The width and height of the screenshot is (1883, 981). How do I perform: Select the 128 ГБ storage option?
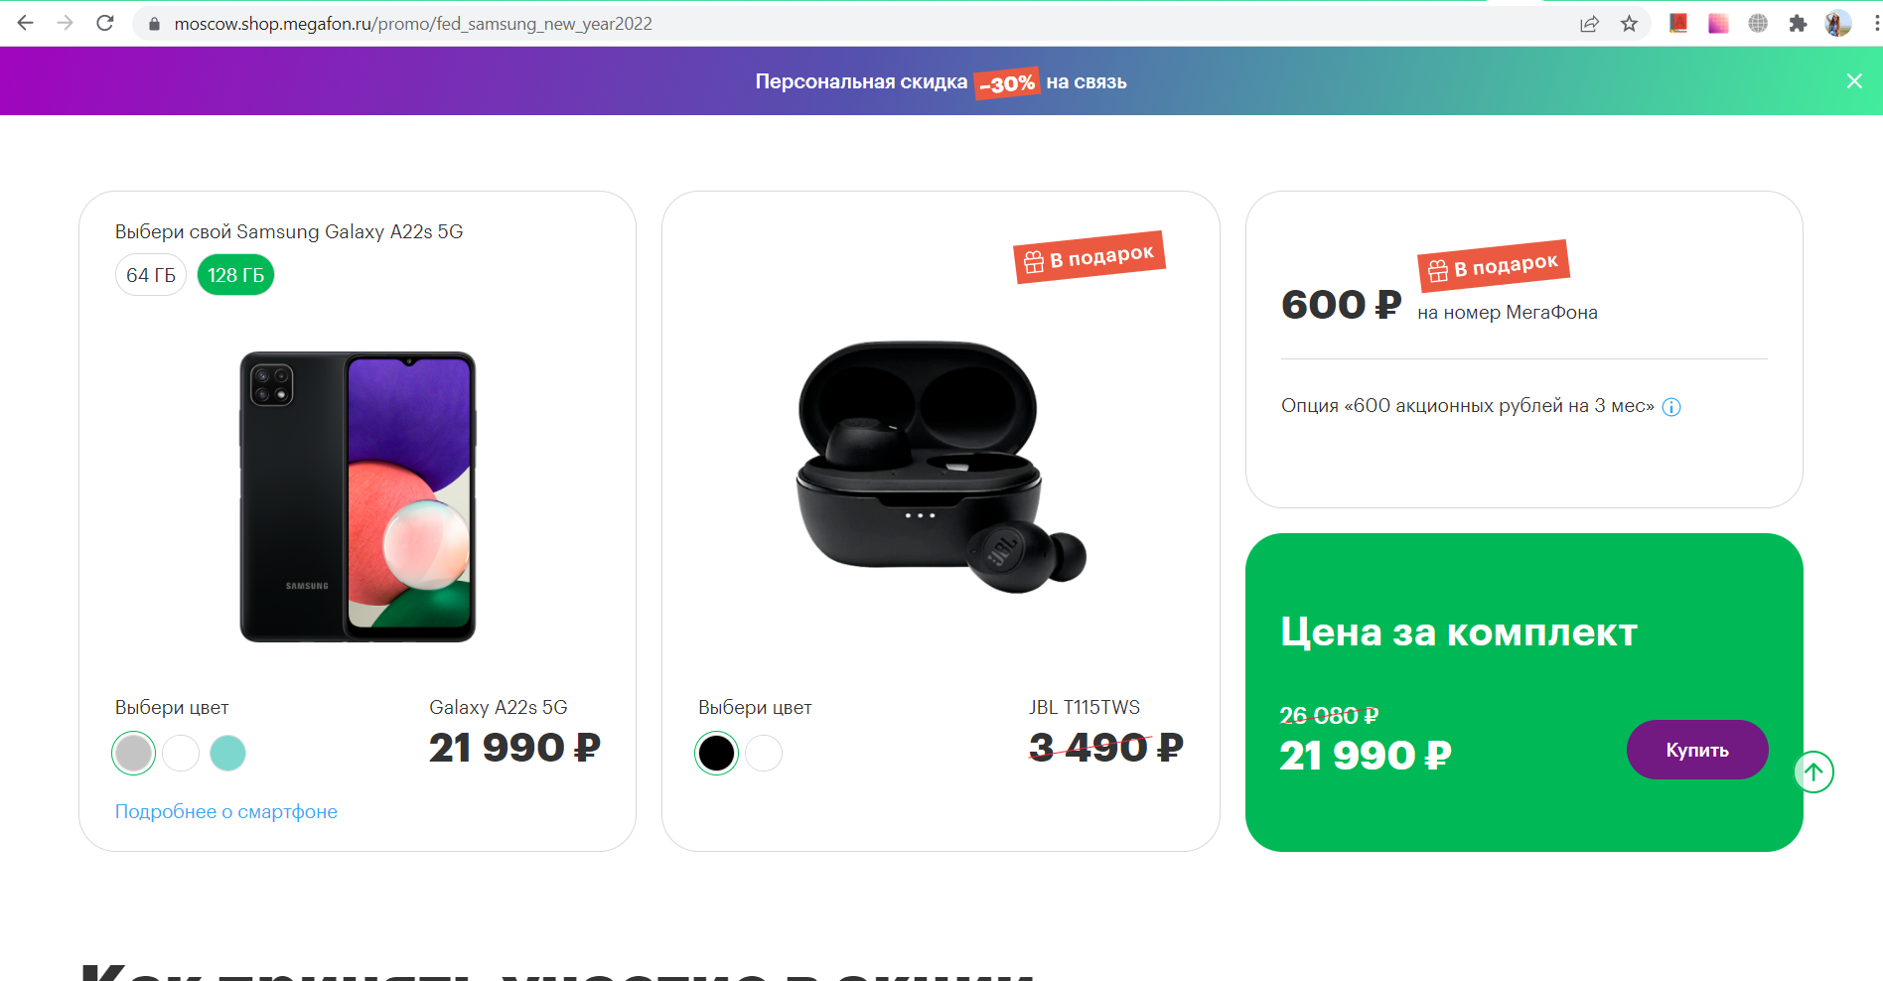[x=235, y=275]
